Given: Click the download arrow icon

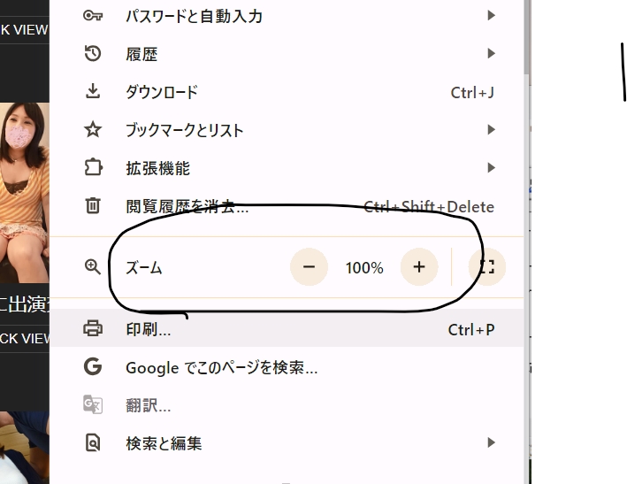Looking at the screenshot, I should pyautogui.click(x=93, y=92).
